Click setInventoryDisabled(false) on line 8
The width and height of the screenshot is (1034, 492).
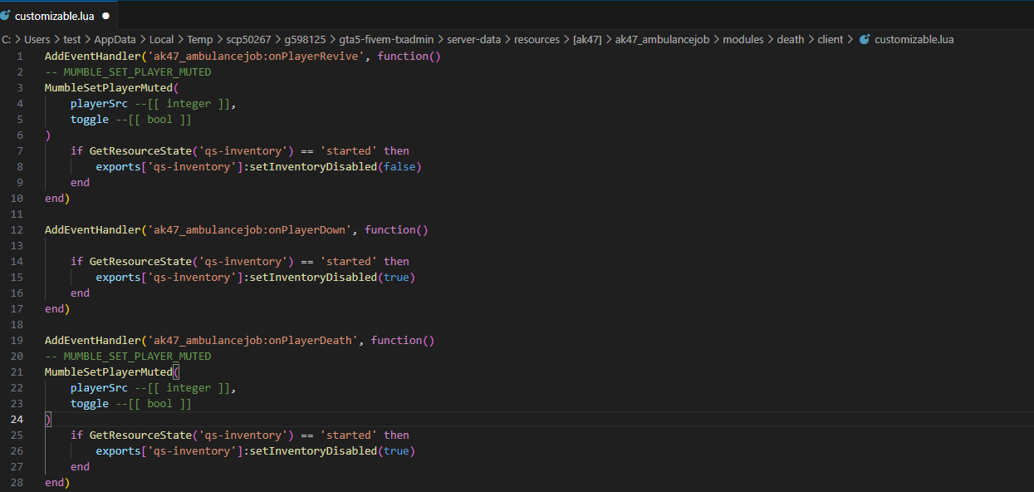pyautogui.click(x=336, y=167)
